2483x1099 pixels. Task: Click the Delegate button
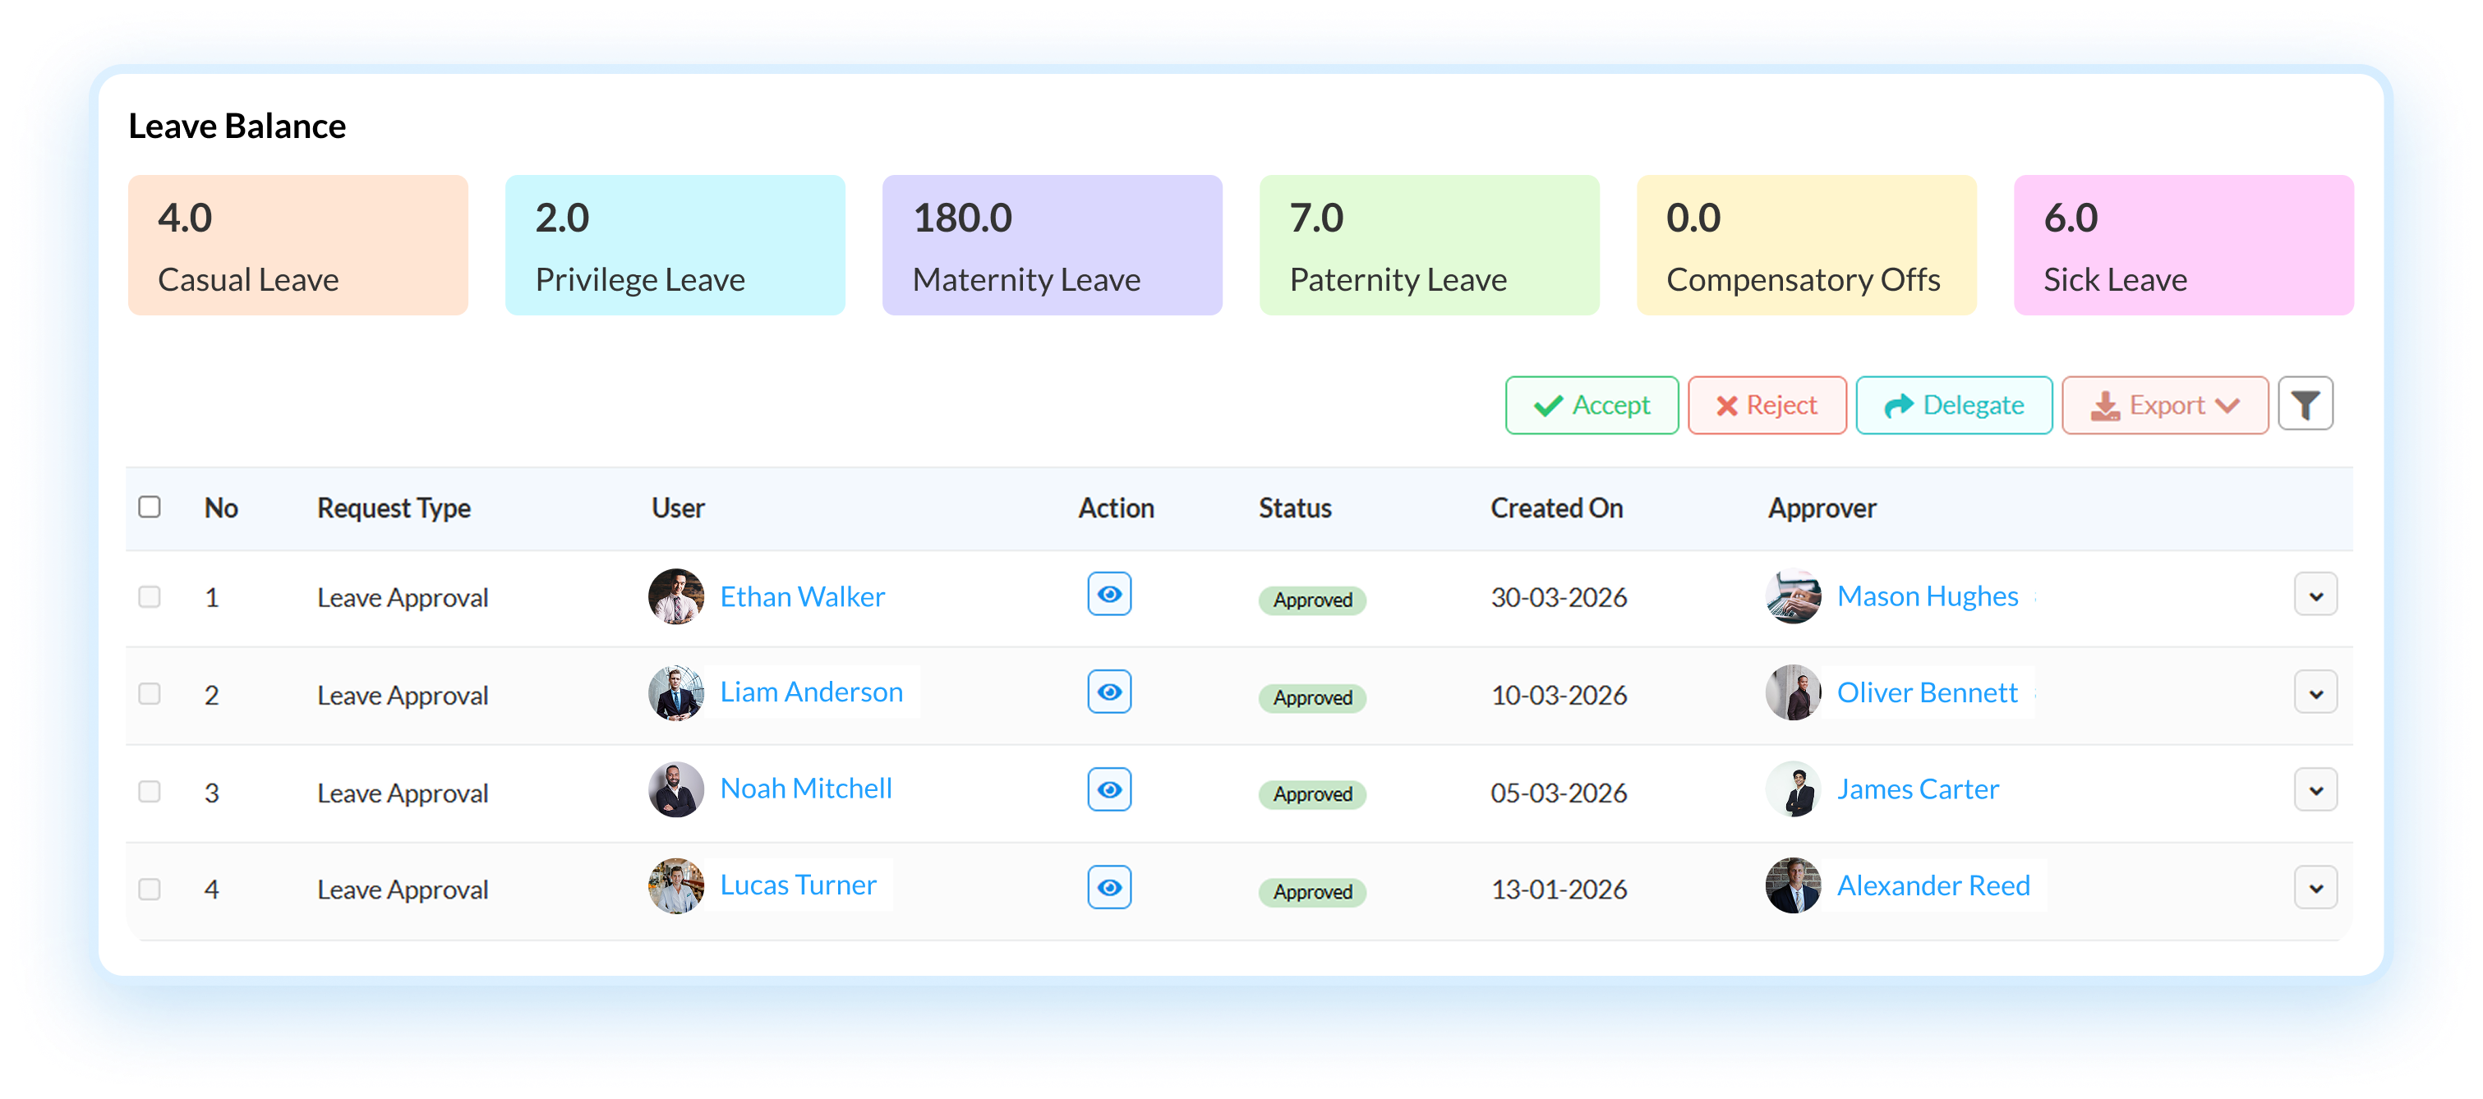coord(1953,406)
